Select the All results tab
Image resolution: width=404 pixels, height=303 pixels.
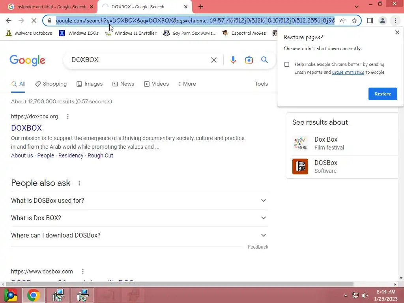click(x=18, y=84)
